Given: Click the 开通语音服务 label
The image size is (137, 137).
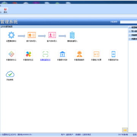Looking at the screenshot, I should click(x=79, y=60).
